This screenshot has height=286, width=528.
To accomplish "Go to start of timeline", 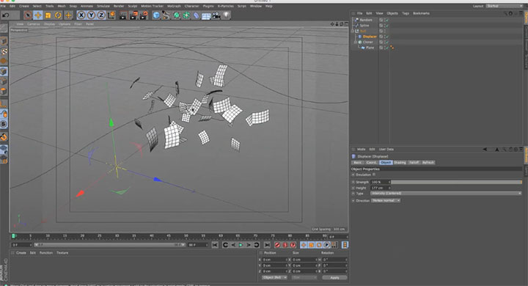I will [215, 245].
